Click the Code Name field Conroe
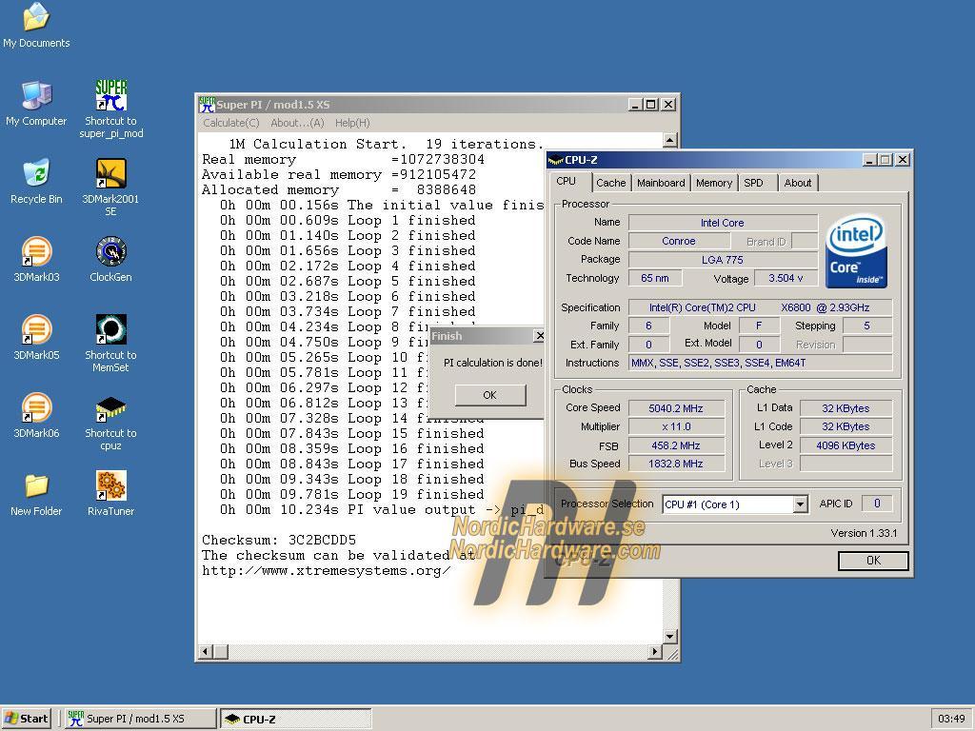The width and height of the screenshot is (975, 731). pos(678,241)
